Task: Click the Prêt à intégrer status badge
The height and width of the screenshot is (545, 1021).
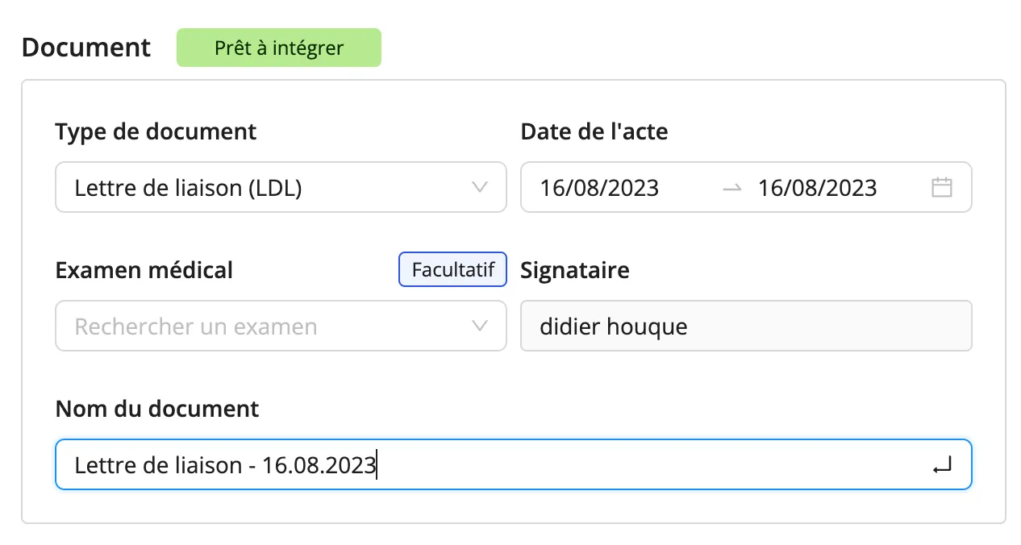Action: tap(279, 48)
